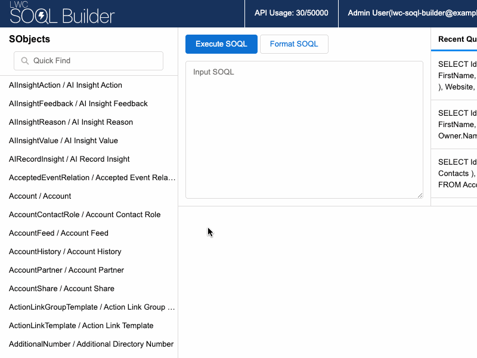Image resolution: width=477 pixels, height=358 pixels.
Task: Select AIInsightAction from the SObjects list
Action: pos(64,85)
